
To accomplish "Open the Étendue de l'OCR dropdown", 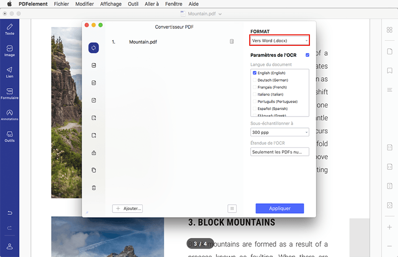I will coord(280,152).
